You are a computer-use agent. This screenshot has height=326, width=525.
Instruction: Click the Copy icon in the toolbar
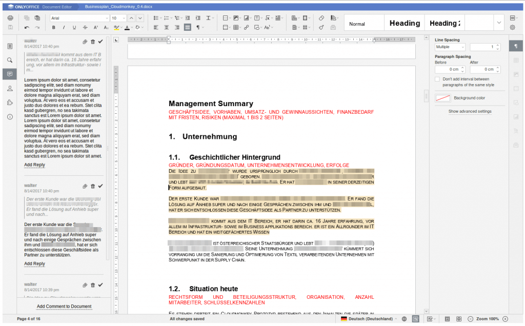click(27, 18)
